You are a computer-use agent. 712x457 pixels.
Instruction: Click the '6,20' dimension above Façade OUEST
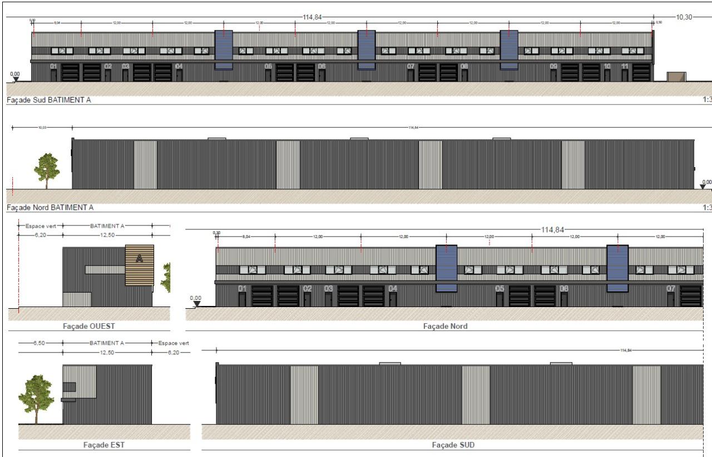(40, 235)
